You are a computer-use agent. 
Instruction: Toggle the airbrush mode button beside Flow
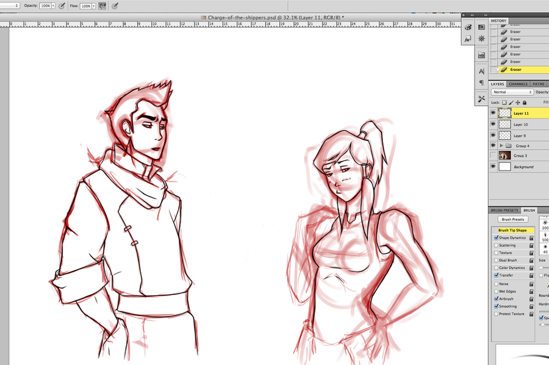click(102, 5)
